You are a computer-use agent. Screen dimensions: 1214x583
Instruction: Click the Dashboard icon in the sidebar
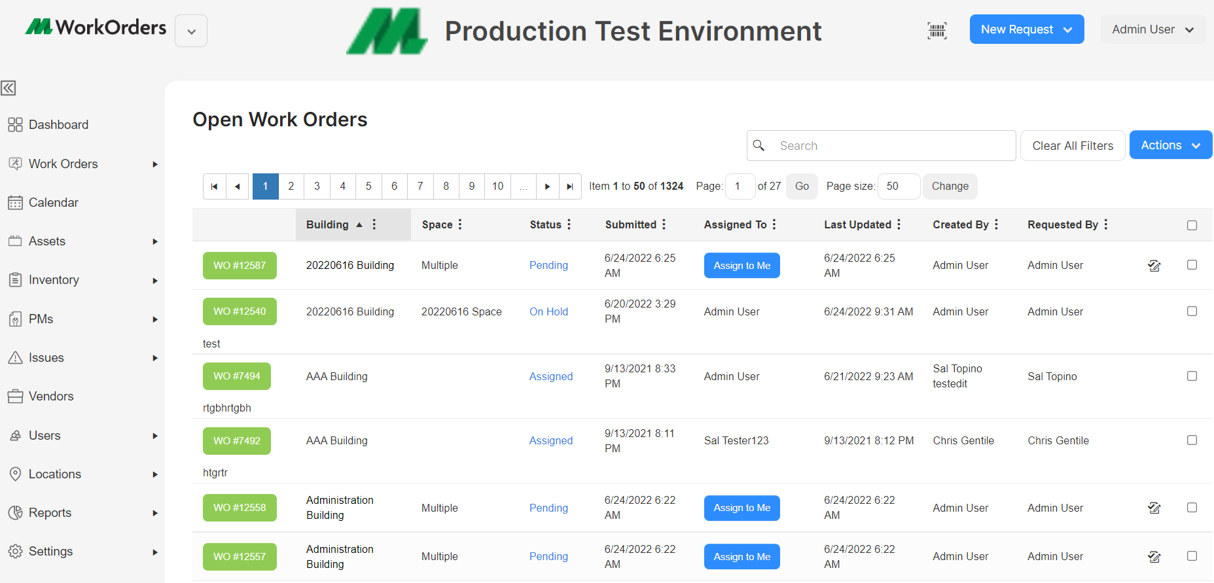tap(15, 125)
